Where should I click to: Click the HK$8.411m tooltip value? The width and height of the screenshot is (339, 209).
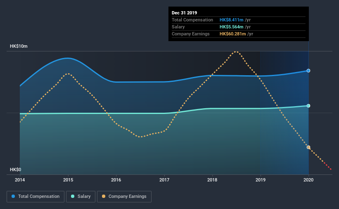click(x=232, y=20)
